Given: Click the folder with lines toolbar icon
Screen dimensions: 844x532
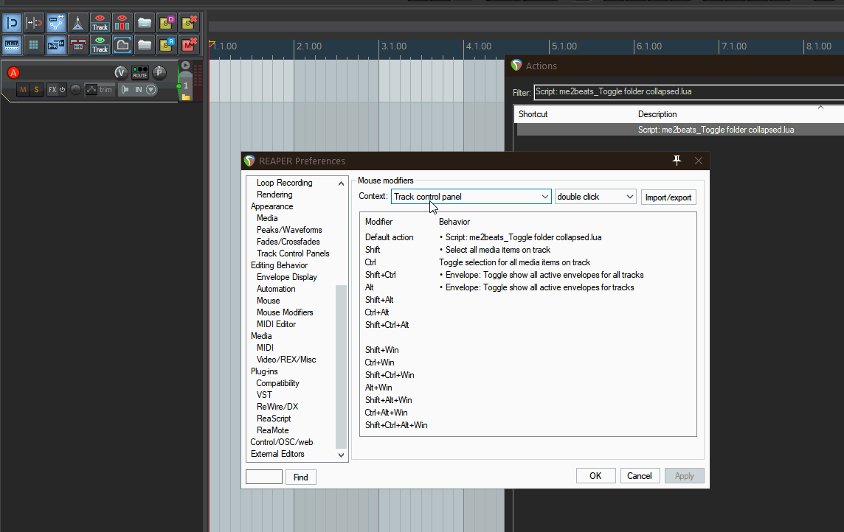Looking at the screenshot, I should [144, 23].
